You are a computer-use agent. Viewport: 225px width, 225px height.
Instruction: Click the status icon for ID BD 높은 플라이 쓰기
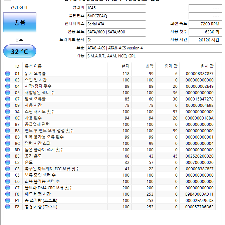click(x=8, y=150)
